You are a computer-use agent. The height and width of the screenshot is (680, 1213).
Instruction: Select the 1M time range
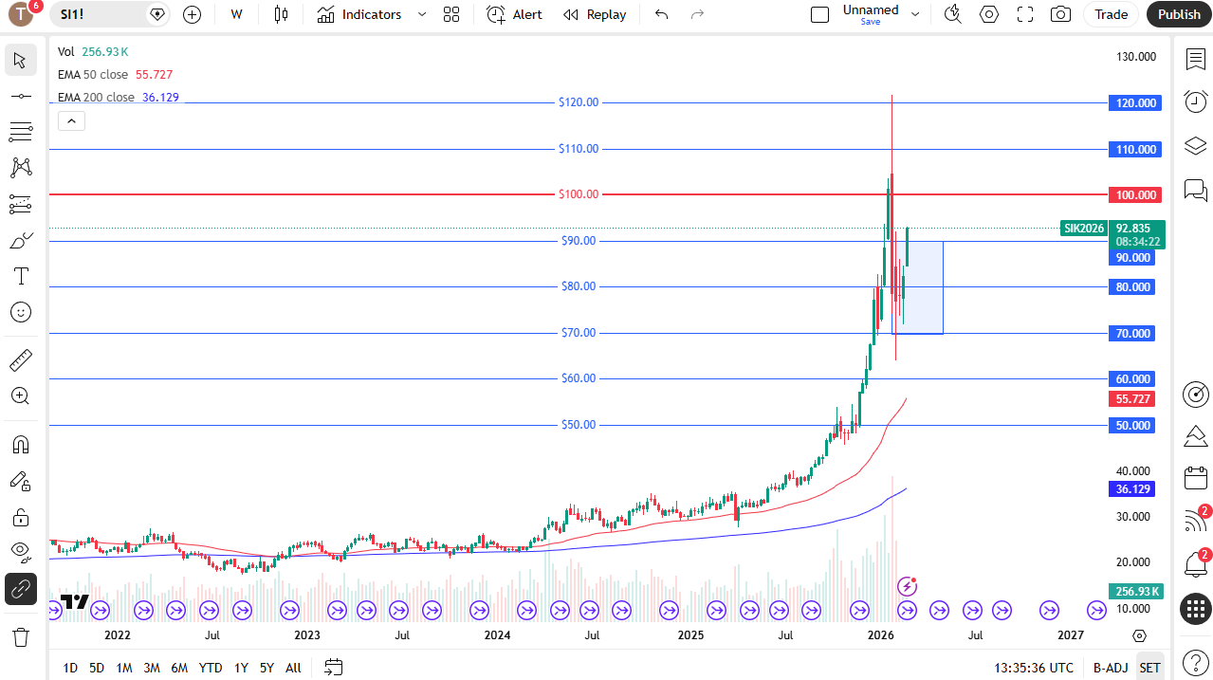click(x=124, y=668)
